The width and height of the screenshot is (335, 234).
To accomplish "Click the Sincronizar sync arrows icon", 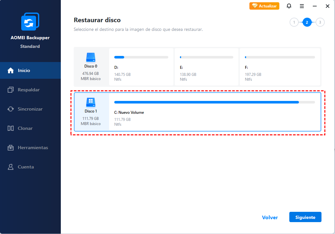I will pyautogui.click(x=11, y=109).
